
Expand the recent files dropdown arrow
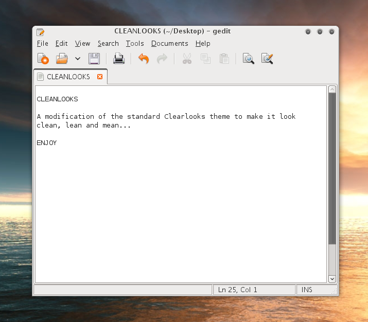[x=78, y=59]
